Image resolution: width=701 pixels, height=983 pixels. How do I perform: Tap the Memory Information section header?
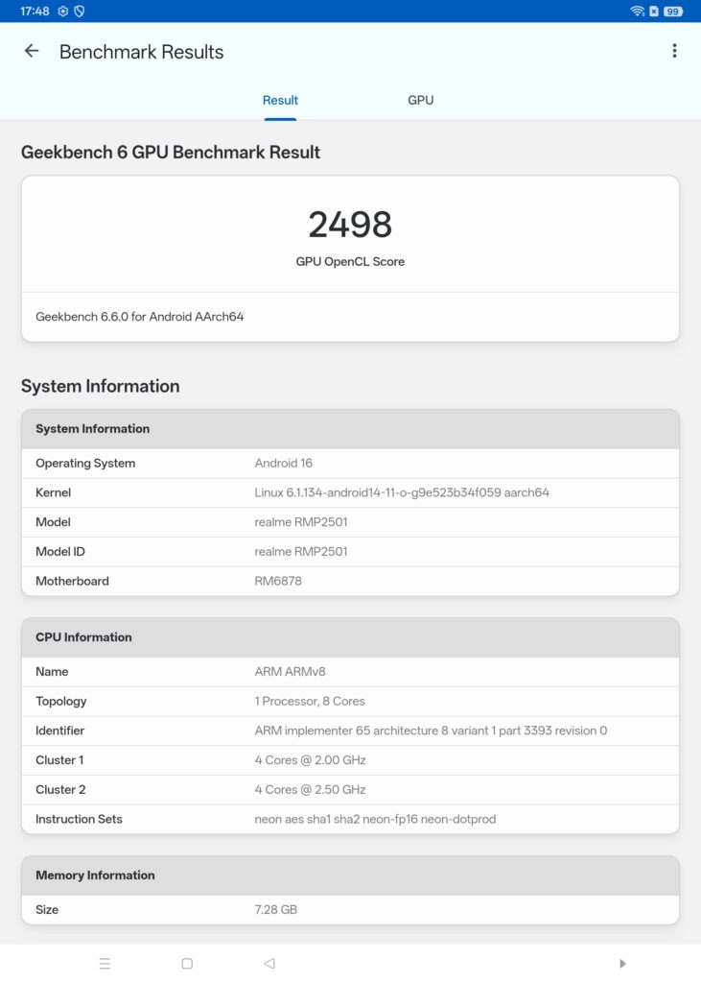(x=350, y=875)
